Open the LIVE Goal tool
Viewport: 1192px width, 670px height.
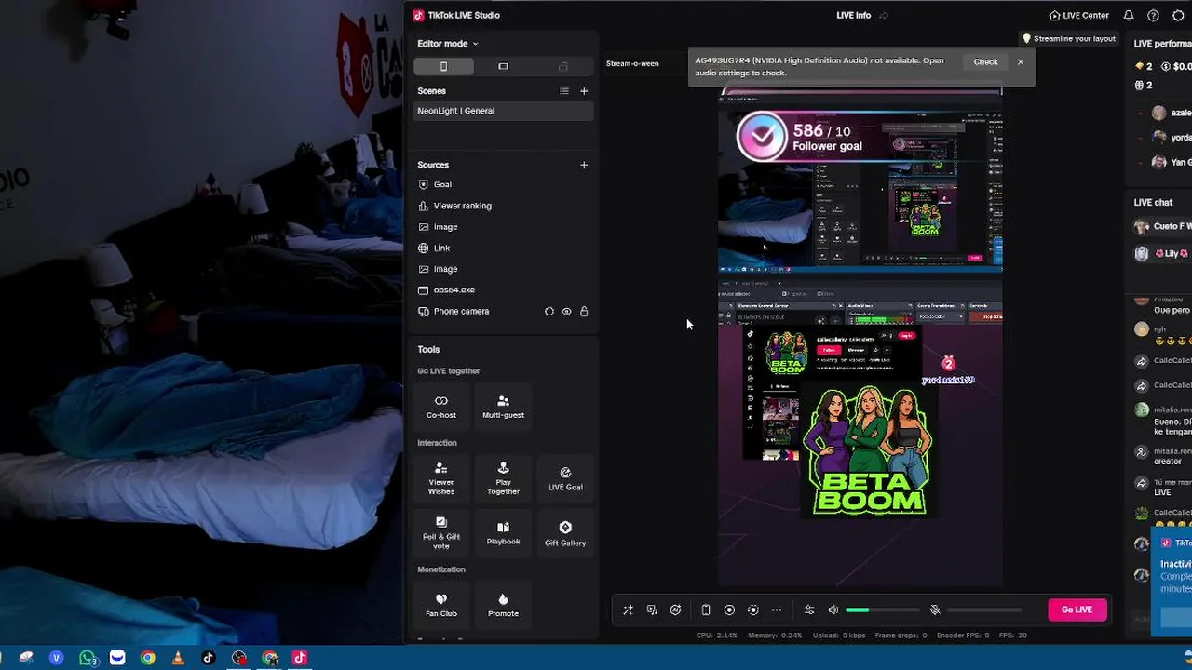[565, 478]
